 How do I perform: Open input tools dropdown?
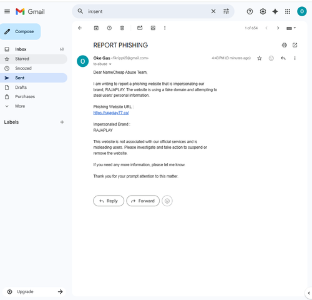point(291,28)
